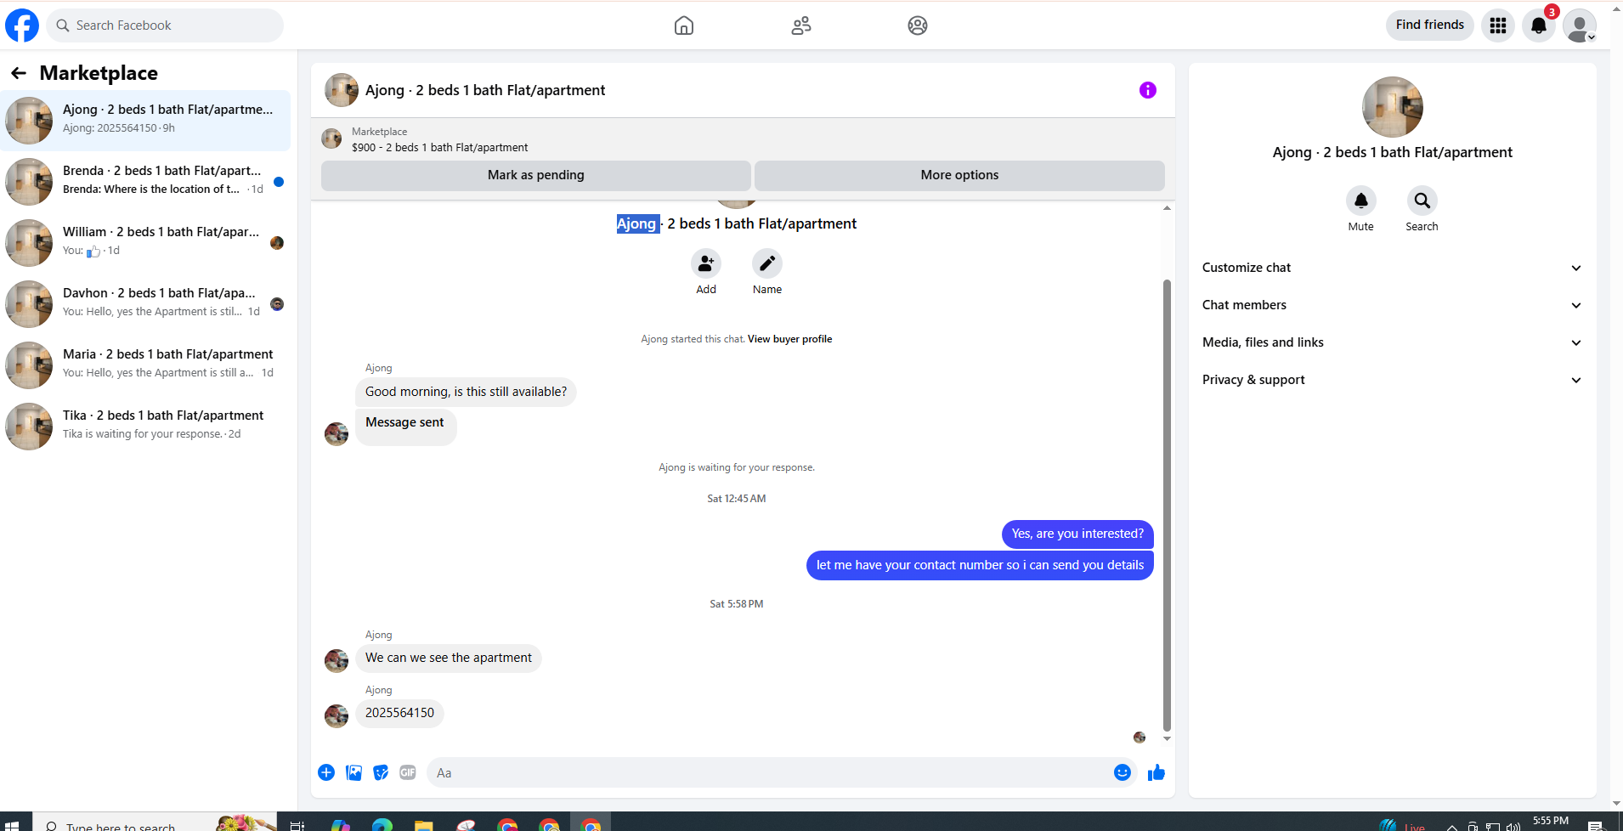Open the $900 Marketplace listing banner
The image size is (1623, 831).
[x=743, y=139]
